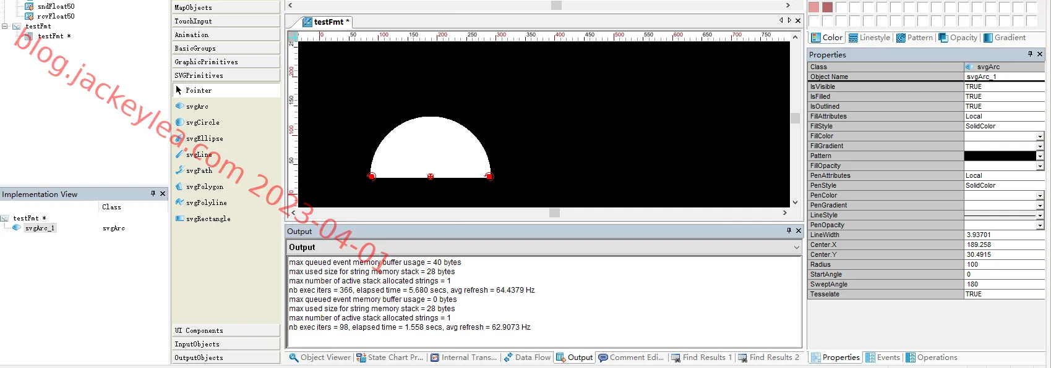This screenshot has width=1051, height=368.
Task: Open the LineStyle dropdown arrow
Action: [1040, 215]
